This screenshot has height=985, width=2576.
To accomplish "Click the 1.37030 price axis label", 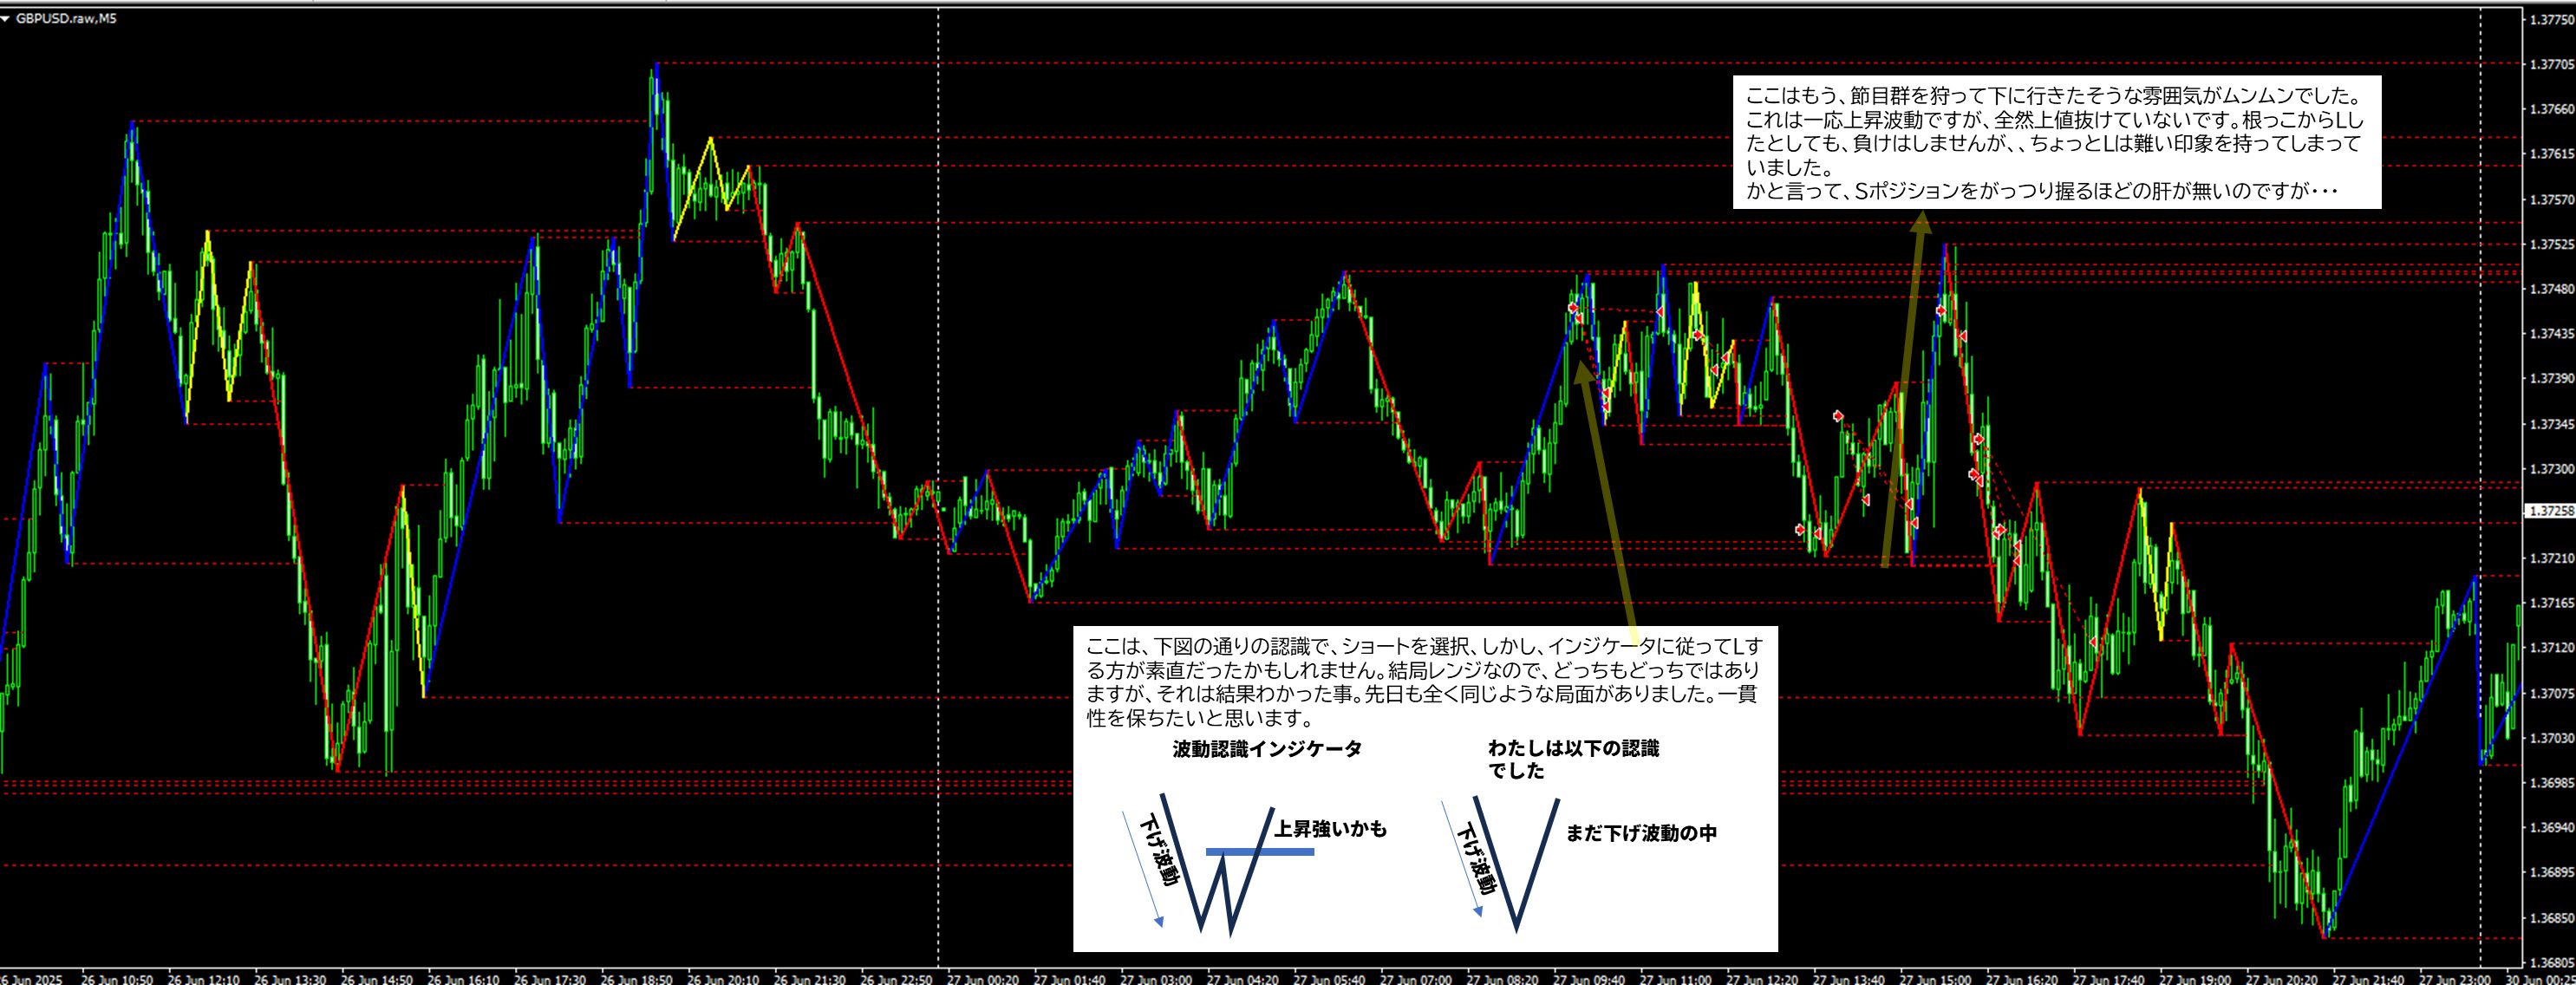I will click(x=2551, y=738).
